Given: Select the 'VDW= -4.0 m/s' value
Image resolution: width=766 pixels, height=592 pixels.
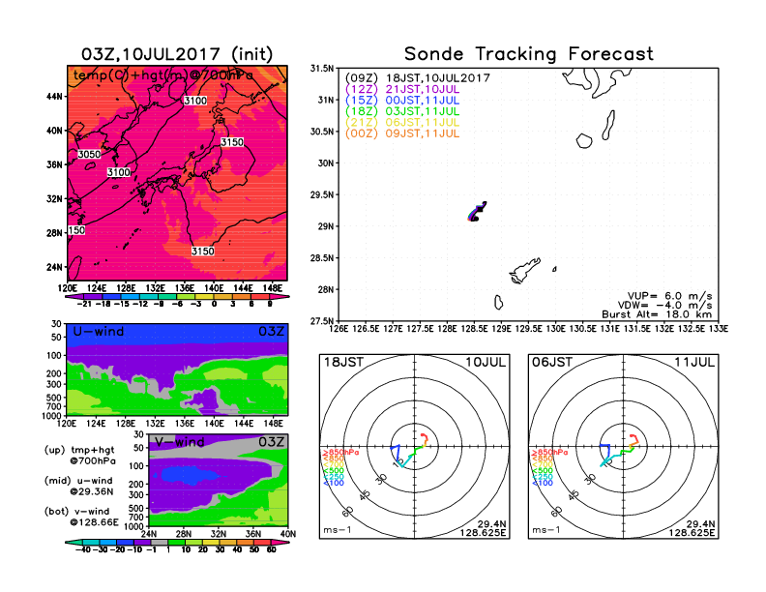Looking at the screenshot, I should [664, 306].
